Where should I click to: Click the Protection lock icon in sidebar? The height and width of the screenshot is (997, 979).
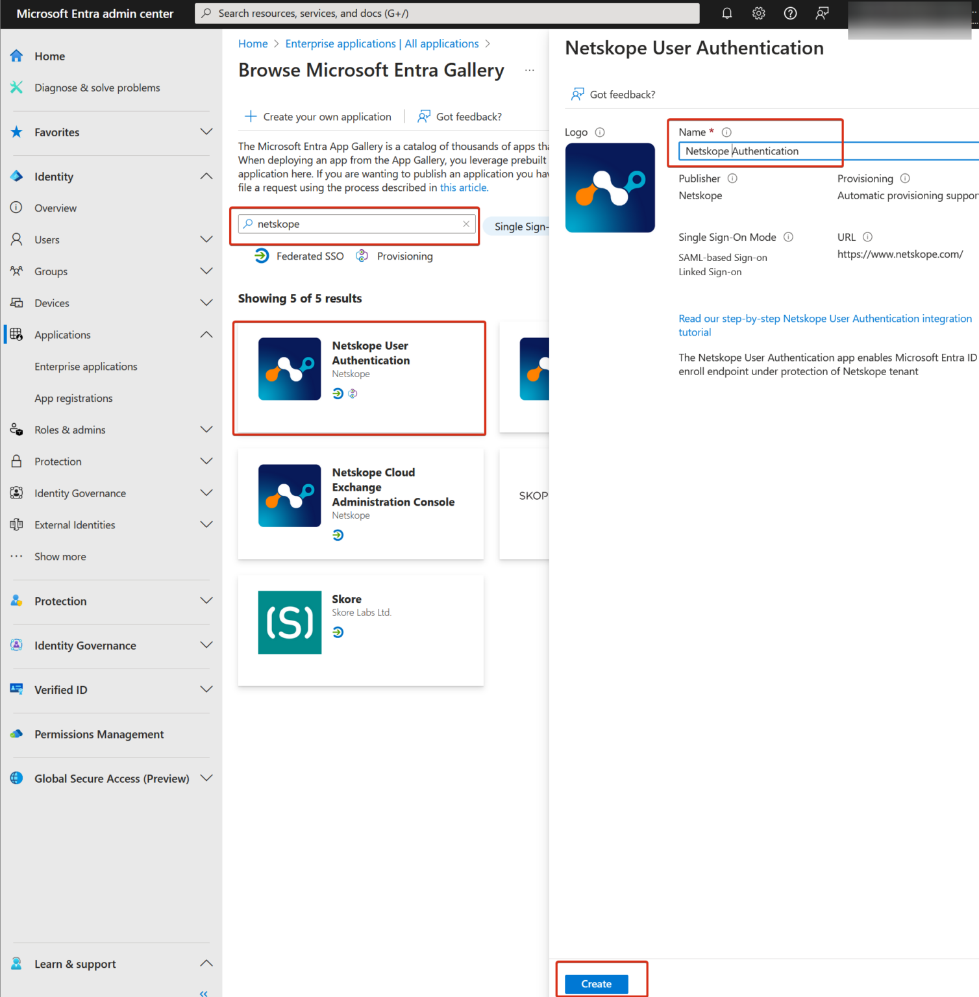[x=16, y=461]
